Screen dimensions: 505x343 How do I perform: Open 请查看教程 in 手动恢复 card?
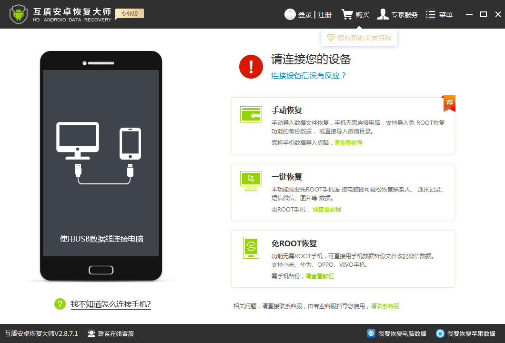[348, 142]
